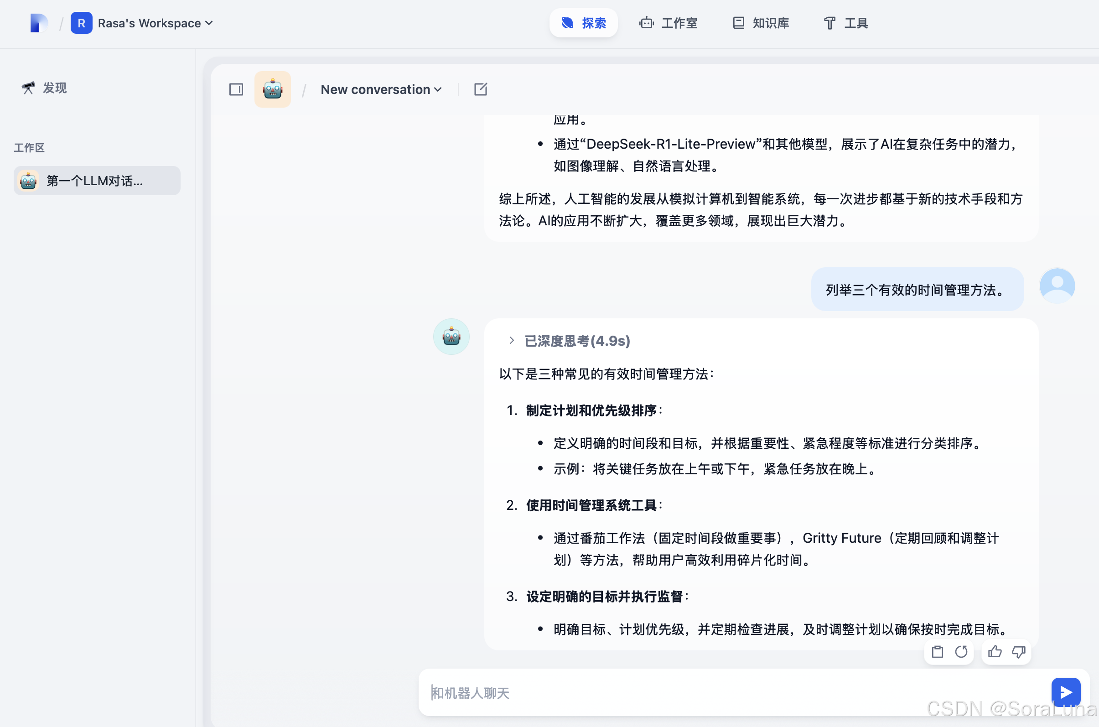Copy the answer with clipboard icon
The image size is (1099, 727).
click(937, 651)
